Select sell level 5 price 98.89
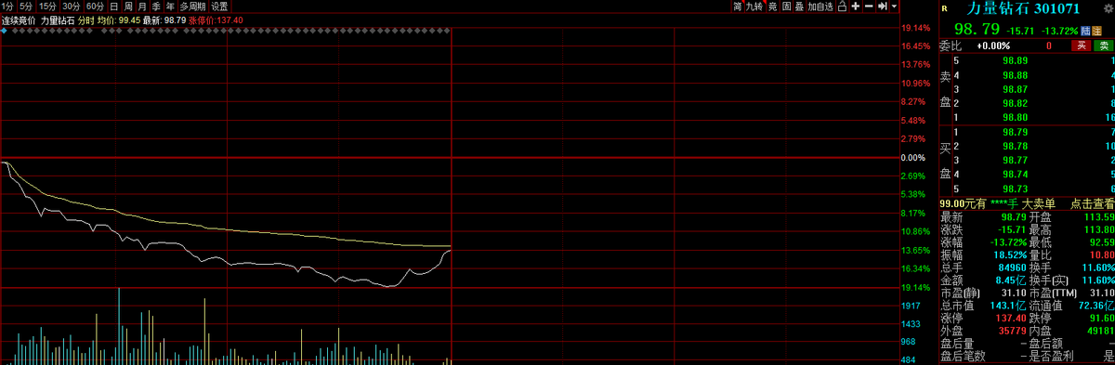This screenshot has height=365, width=1115. (1015, 59)
